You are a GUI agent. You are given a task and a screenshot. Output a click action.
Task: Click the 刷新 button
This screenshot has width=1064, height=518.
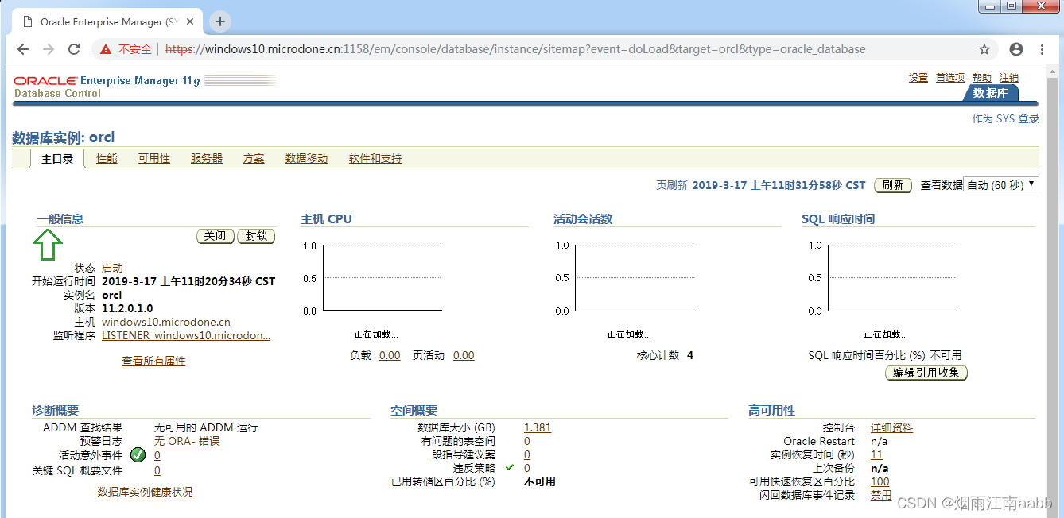pyautogui.click(x=893, y=185)
